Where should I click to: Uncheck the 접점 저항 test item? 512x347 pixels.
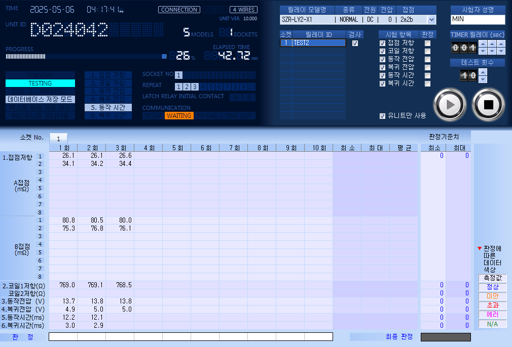click(x=382, y=43)
